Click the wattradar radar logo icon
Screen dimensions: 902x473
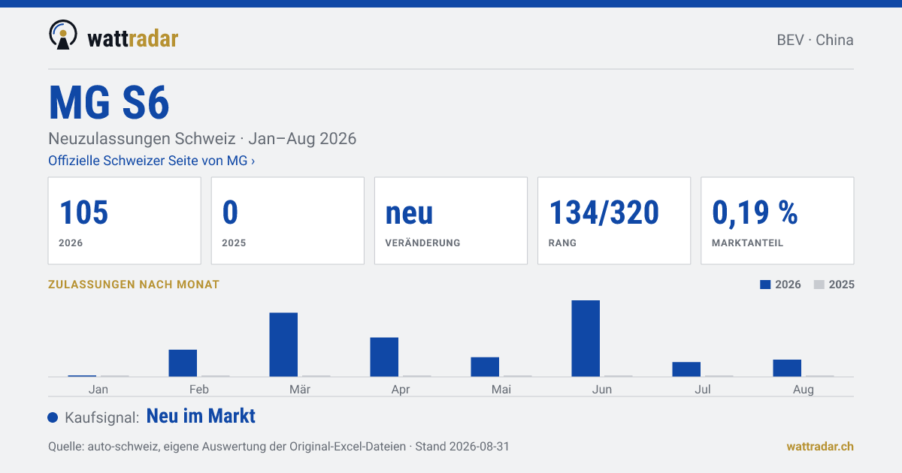pos(63,35)
